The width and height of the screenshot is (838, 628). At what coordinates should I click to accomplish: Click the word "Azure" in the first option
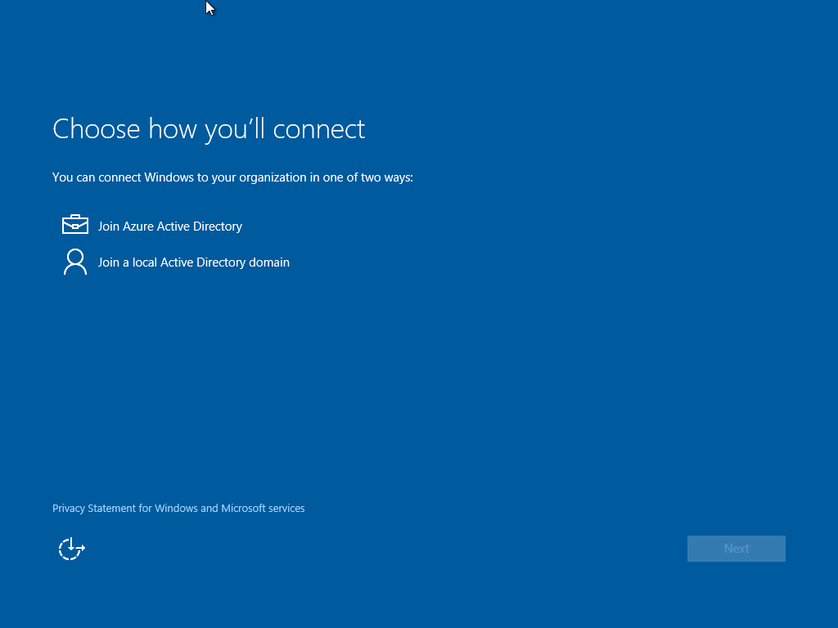click(137, 227)
